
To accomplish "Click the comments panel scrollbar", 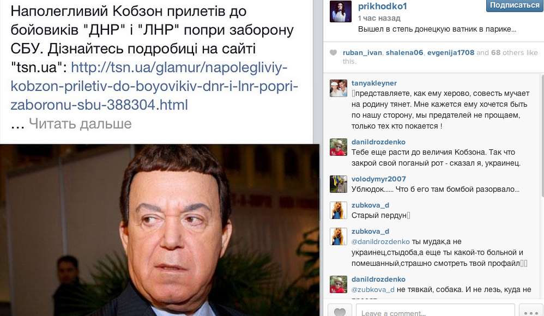I will [x=542, y=135].
